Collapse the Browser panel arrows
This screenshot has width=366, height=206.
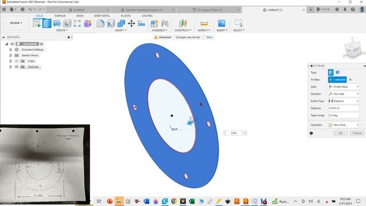3,37
